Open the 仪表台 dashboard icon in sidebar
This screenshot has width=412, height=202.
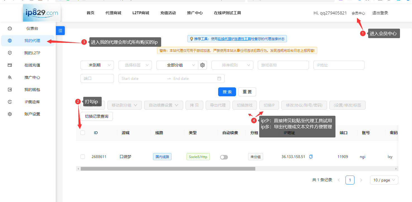[x=10, y=28]
